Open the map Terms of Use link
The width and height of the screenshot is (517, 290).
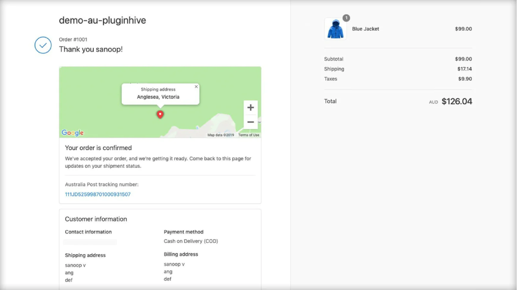[248, 135]
